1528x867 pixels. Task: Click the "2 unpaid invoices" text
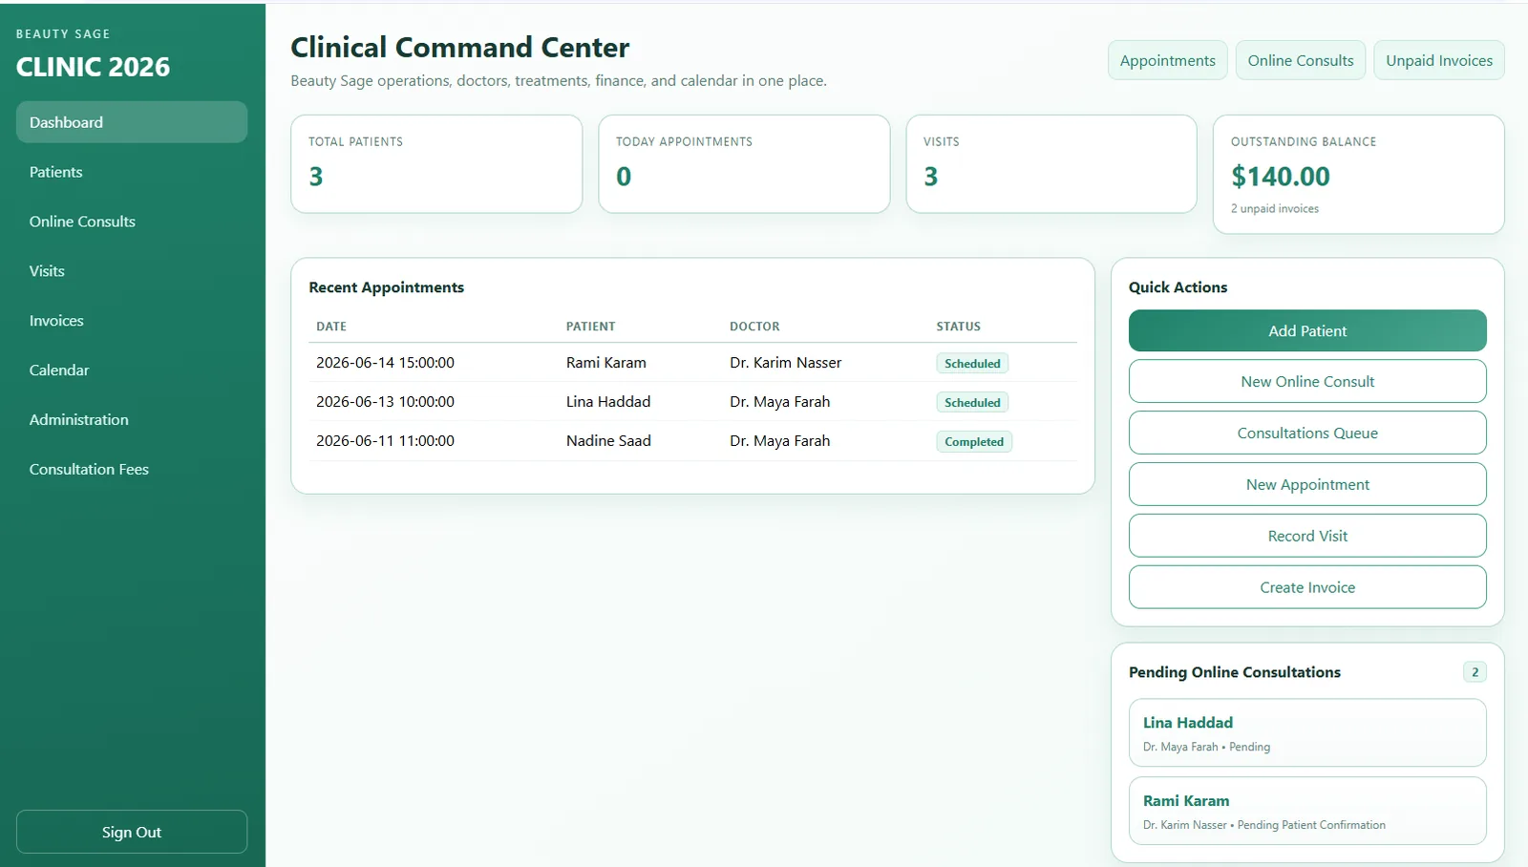(1275, 208)
